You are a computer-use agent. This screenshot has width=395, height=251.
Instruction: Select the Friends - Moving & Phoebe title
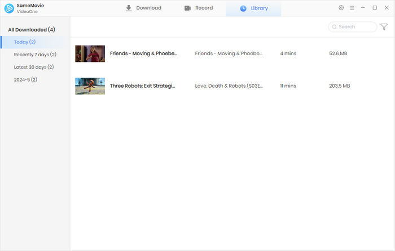click(143, 53)
